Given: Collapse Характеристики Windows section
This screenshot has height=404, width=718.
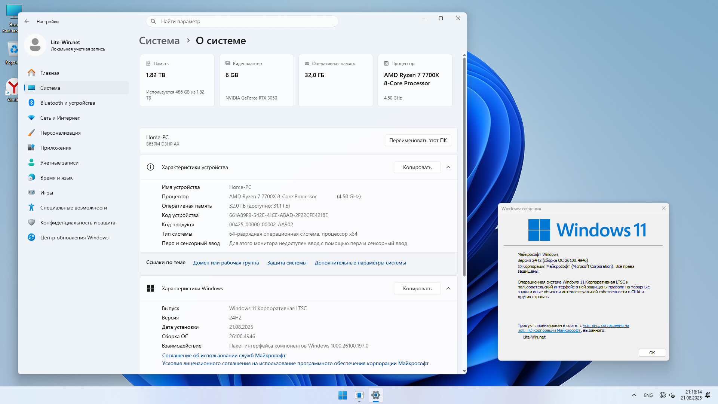Looking at the screenshot, I should point(448,288).
